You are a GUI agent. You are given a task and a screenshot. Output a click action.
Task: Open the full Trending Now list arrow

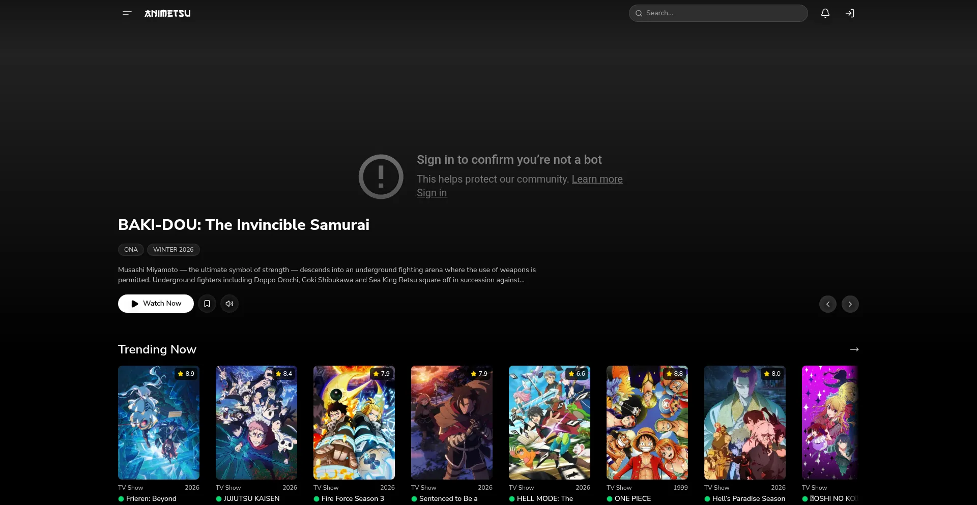854,349
